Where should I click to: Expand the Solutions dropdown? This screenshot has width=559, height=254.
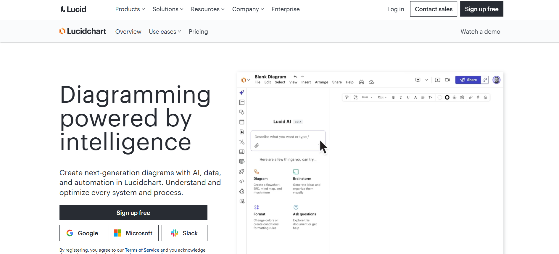click(168, 9)
